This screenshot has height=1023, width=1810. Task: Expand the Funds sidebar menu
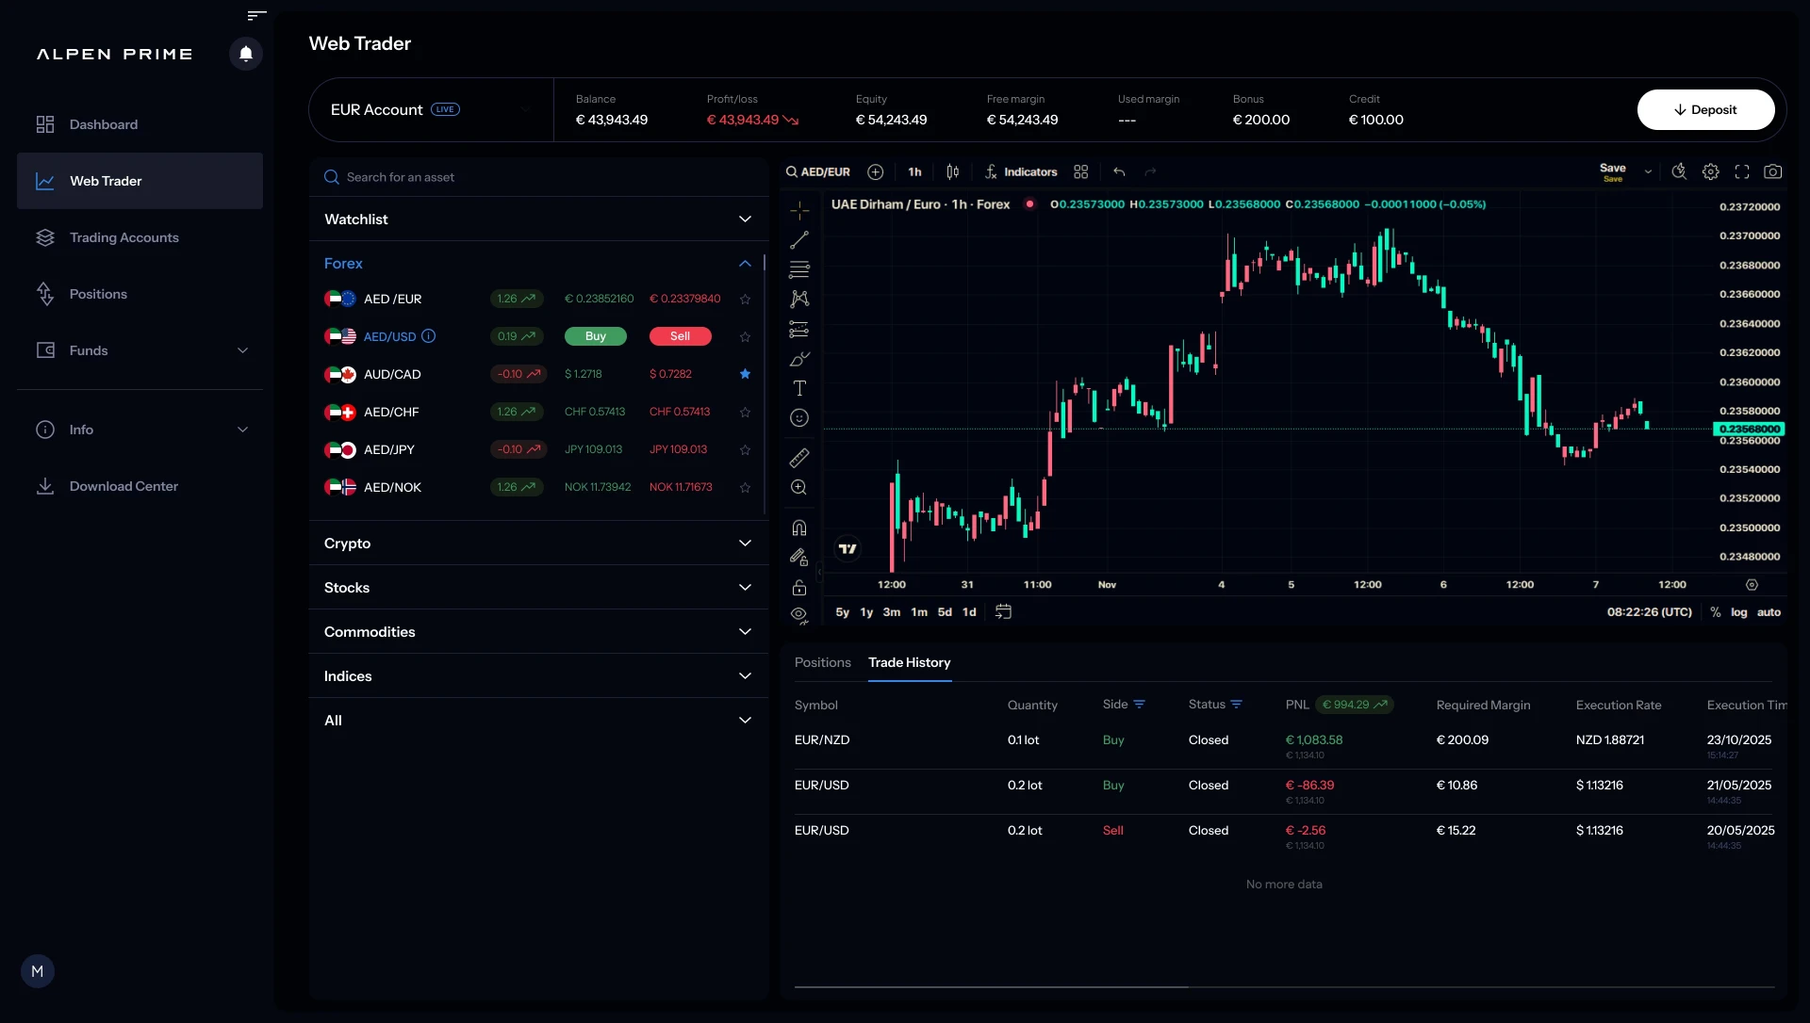coord(140,350)
